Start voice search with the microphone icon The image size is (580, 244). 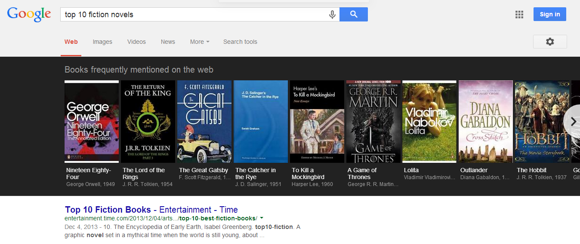click(x=332, y=15)
